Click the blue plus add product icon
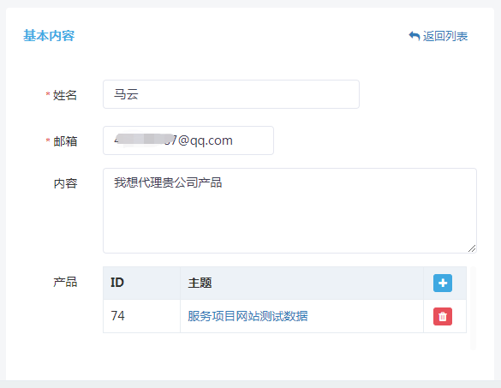Image resolution: width=501 pixels, height=388 pixels. click(443, 283)
